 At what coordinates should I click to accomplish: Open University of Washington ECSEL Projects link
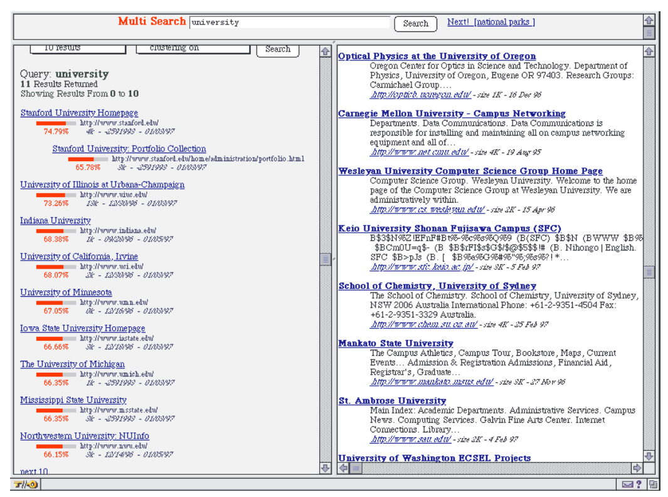point(435,458)
